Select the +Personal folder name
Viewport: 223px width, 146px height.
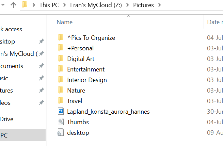tap(80, 48)
